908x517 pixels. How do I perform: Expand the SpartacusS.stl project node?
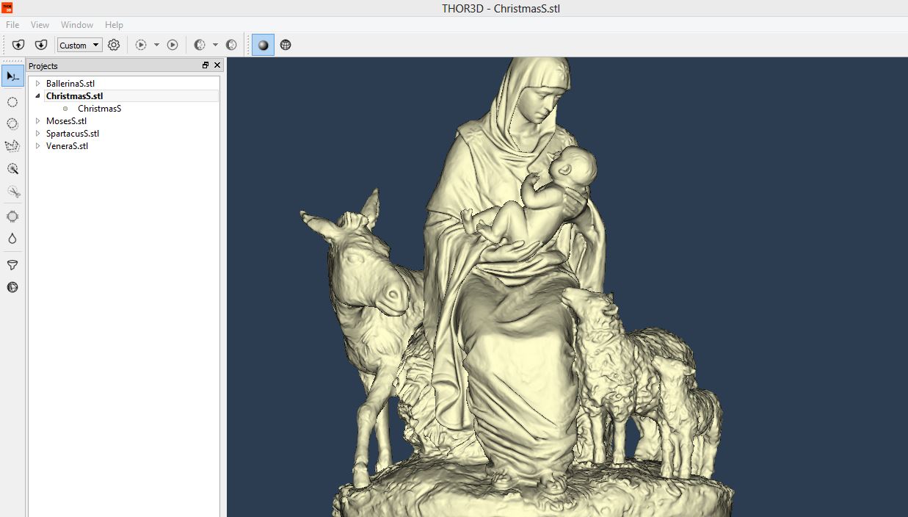[38, 134]
